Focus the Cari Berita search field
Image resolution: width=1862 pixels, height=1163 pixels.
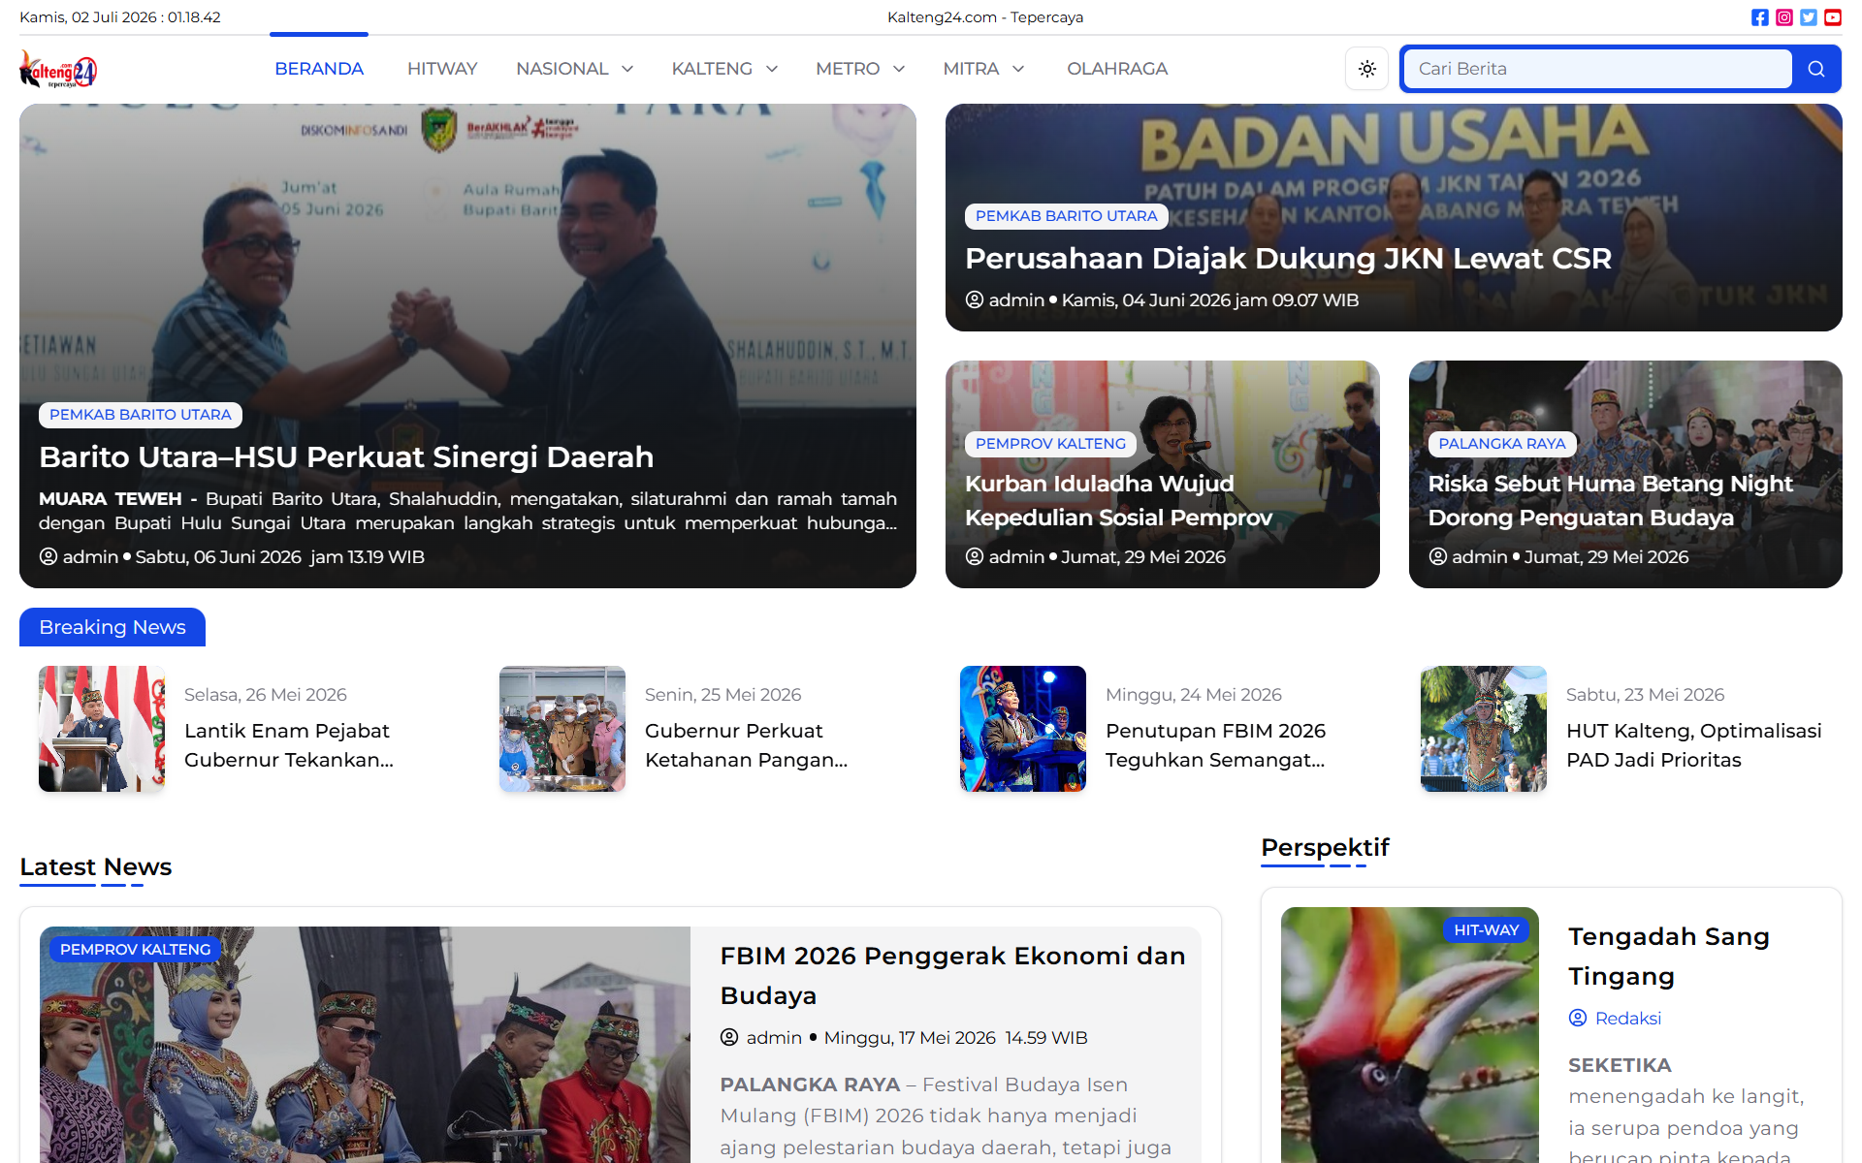coord(1597,69)
